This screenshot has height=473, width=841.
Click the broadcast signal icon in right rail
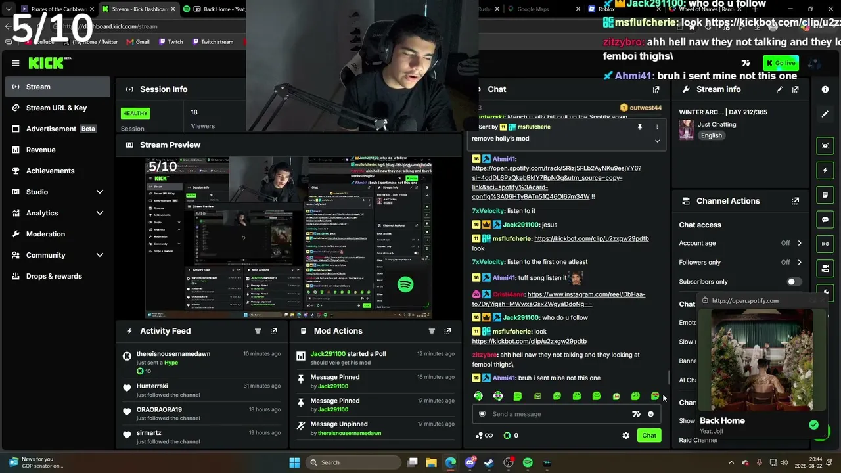825,244
